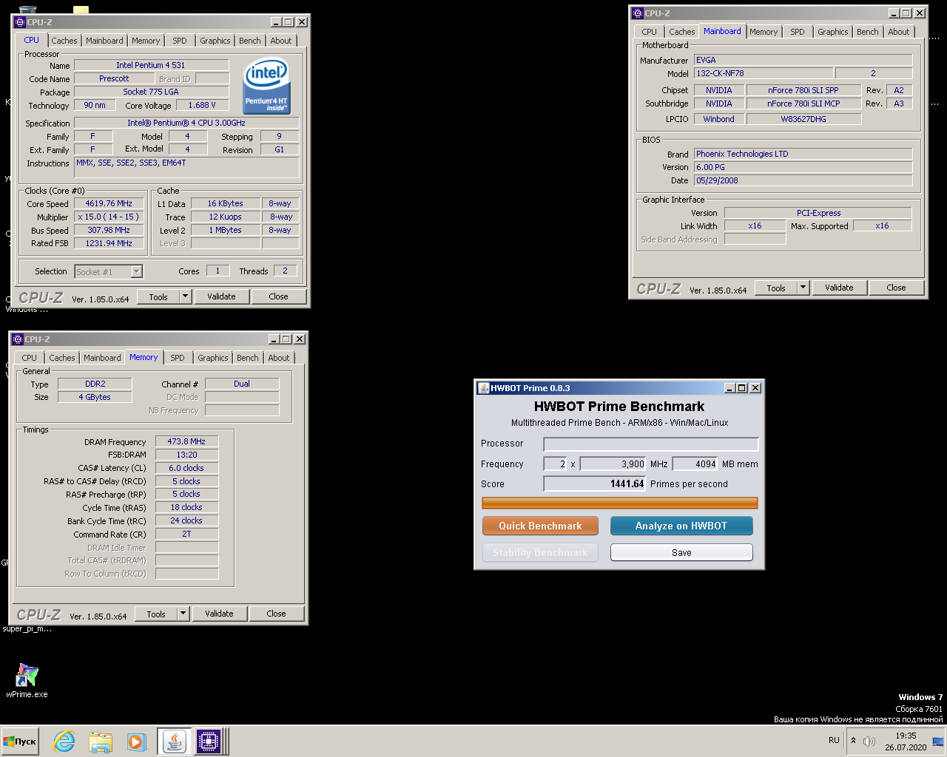Click the Model value 132-CK-NF78

[764, 73]
